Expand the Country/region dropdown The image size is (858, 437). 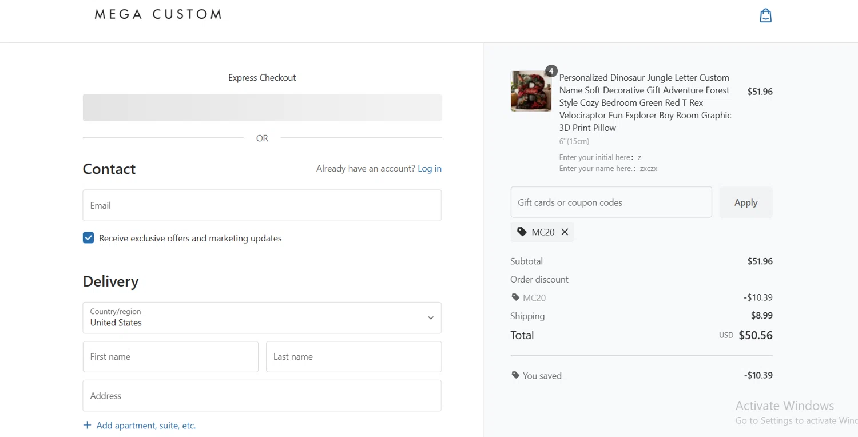(x=262, y=317)
